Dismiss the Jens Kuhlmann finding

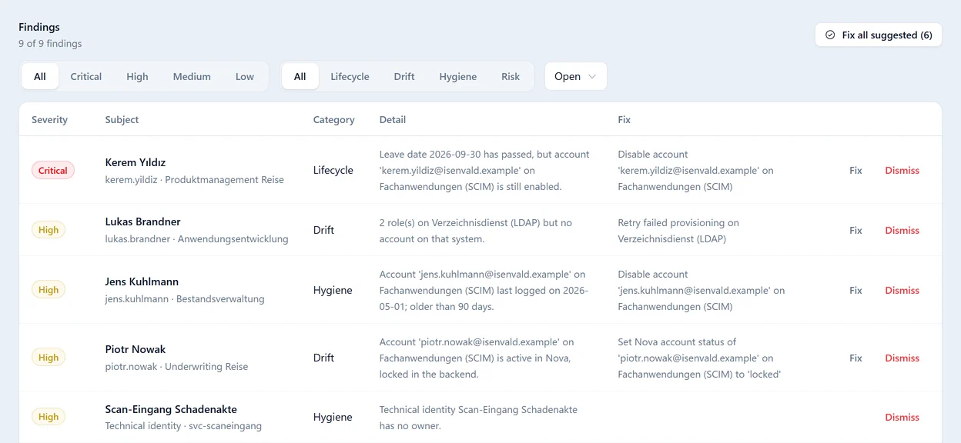[x=902, y=291]
